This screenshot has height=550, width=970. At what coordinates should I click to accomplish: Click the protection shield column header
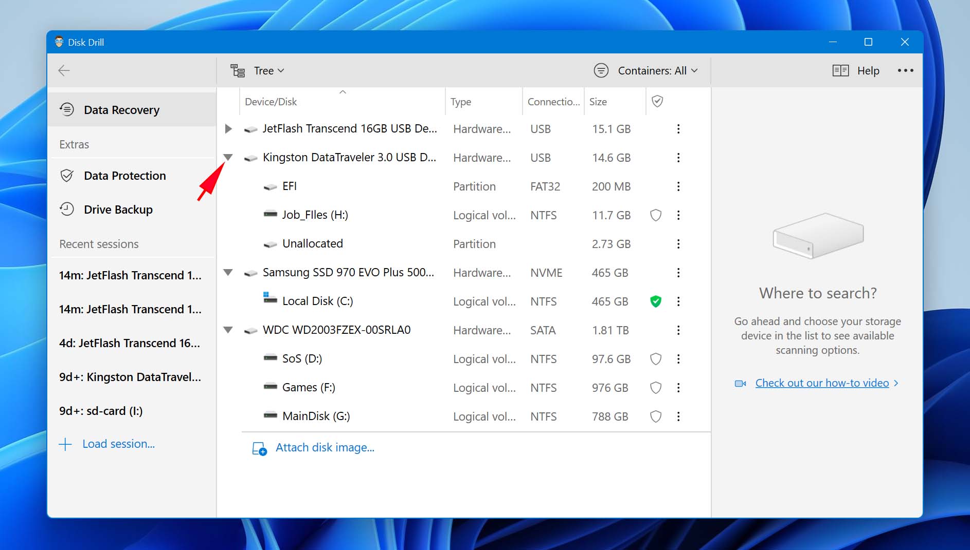click(x=657, y=101)
